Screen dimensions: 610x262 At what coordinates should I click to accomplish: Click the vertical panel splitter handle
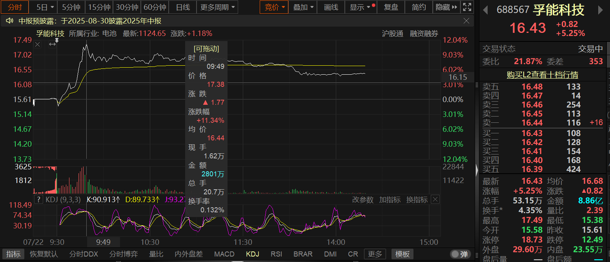(477, 170)
